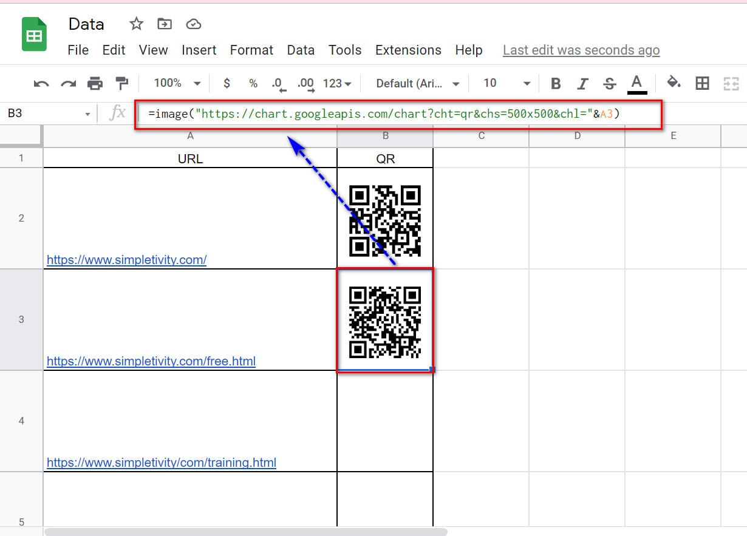Follow the simpletivity.com/free.html link

(x=151, y=361)
